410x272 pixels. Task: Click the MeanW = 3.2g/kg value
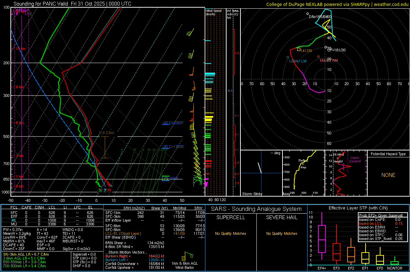17,233
